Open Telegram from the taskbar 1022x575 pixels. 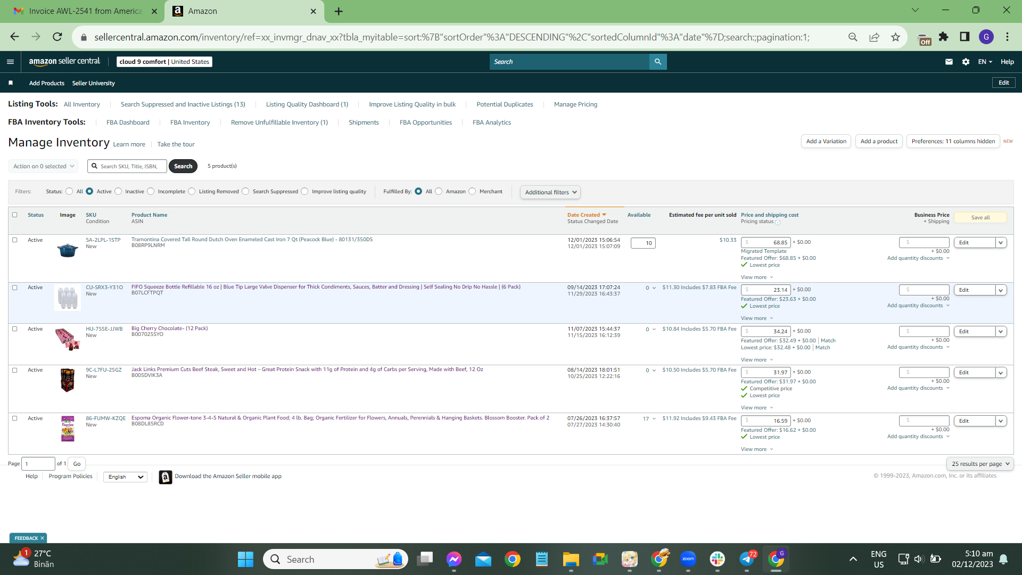click(747, 559)
